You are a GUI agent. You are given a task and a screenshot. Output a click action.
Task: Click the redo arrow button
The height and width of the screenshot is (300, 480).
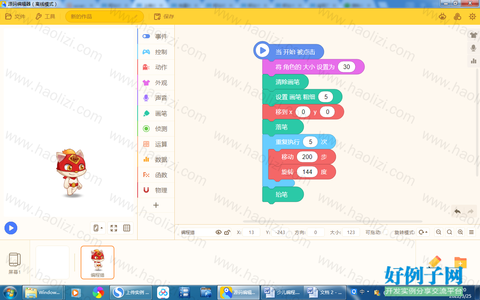tap(471, 211)
